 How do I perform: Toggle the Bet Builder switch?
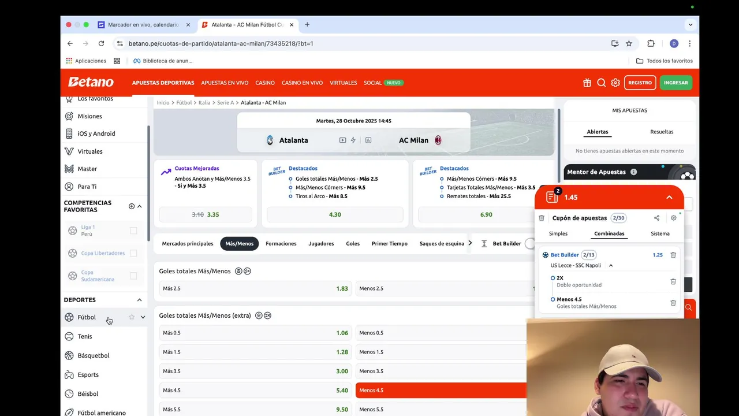coord(530,244)
